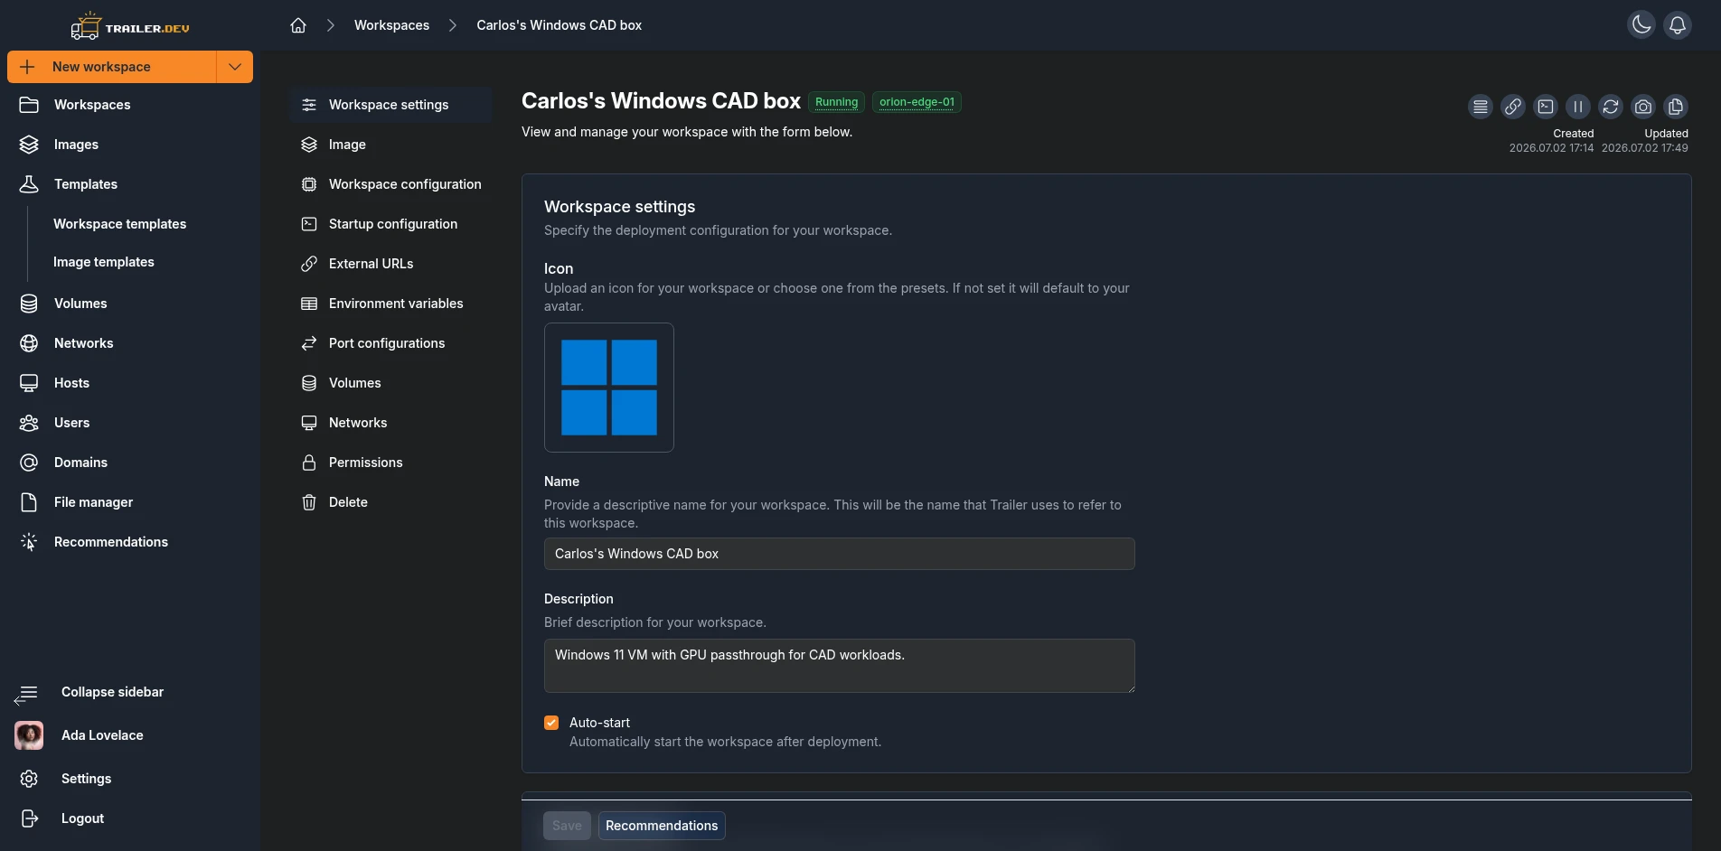
Task: Take a snapshot with the camera icon
Action: point(1643,107)
